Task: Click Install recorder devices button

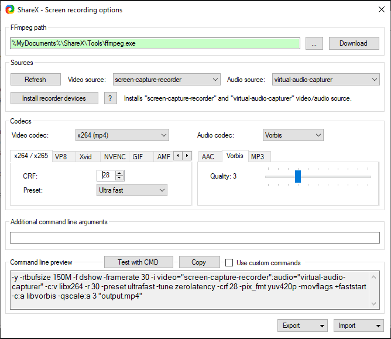Action: pyautogui.click(x=54, y=98)
